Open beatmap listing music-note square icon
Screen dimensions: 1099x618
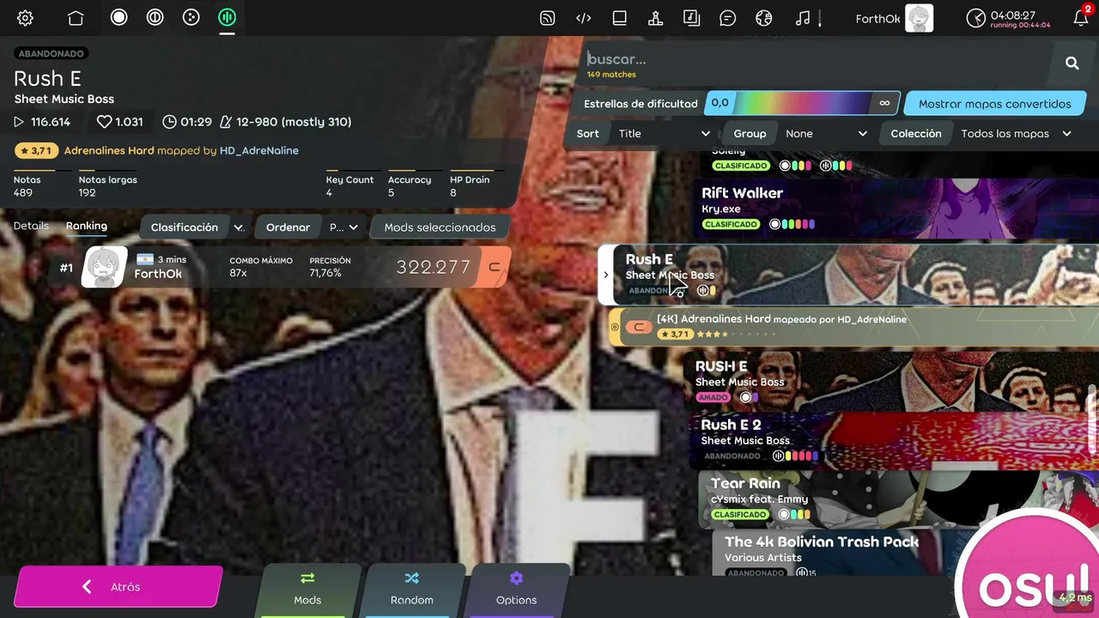(691, 18)
